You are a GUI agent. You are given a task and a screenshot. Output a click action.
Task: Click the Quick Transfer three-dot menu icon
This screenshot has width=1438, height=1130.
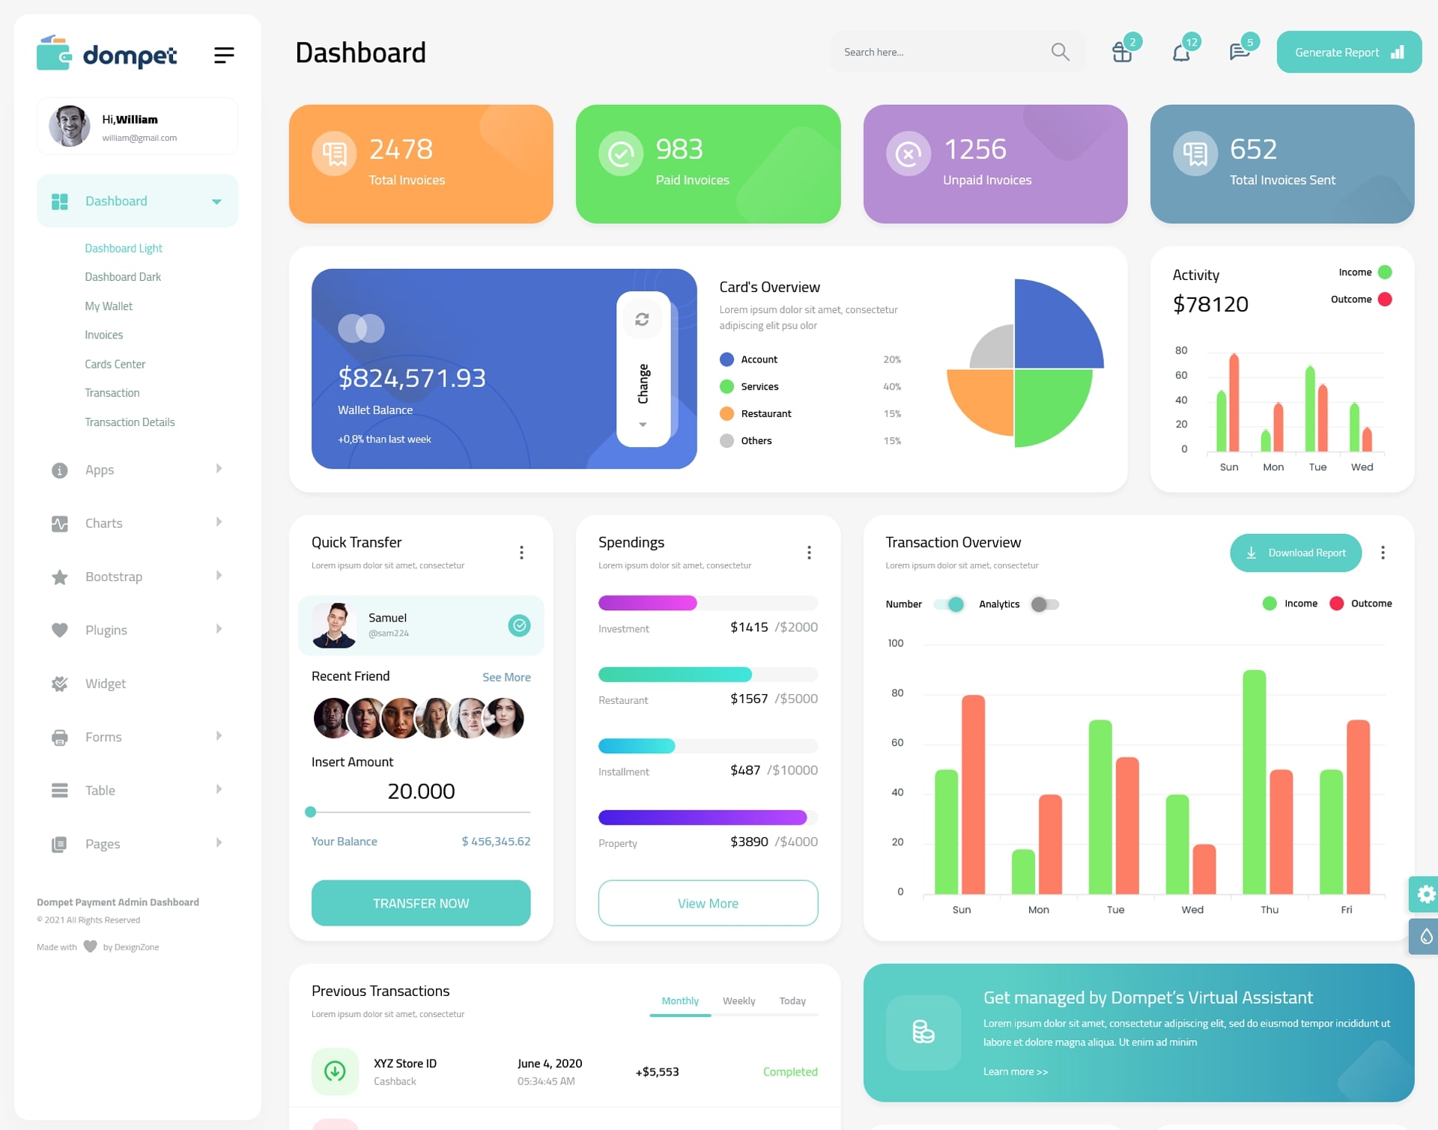coord(521,552)
